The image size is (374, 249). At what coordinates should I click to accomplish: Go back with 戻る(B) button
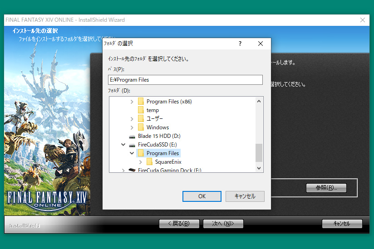(x=179, y=224)
